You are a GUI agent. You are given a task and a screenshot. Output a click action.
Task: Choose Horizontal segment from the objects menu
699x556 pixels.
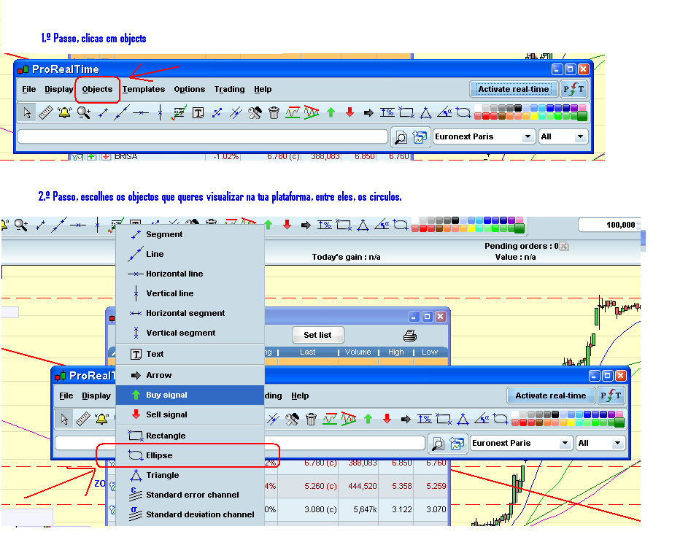tap(190, 313)
